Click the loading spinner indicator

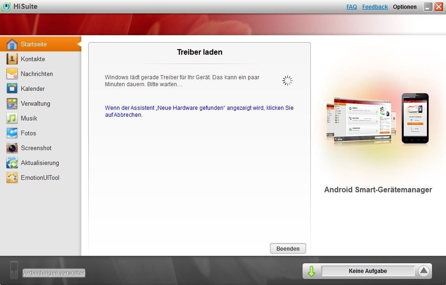pyautogui.click(x=287, y=81)
